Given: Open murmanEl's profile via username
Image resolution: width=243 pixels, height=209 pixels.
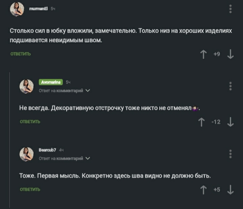Looking at the screenshot, I should tap(39, 9).
